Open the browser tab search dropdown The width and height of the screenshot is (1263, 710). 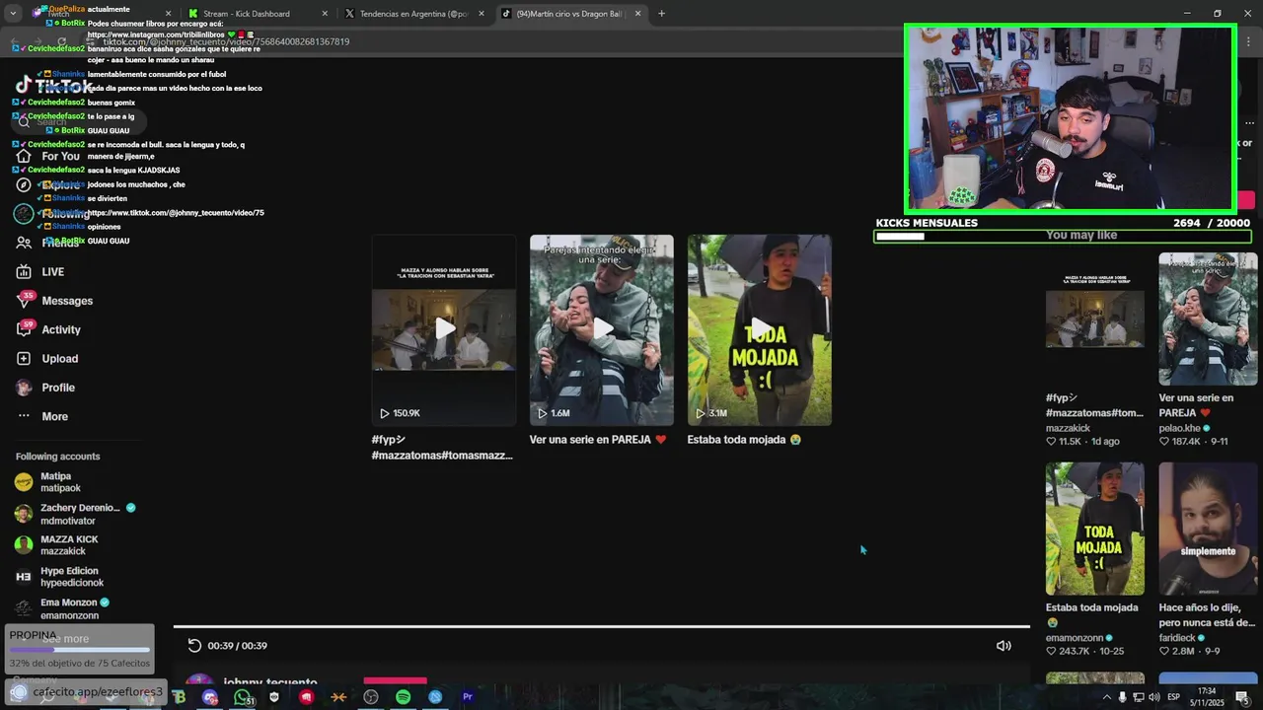[13, 14]
